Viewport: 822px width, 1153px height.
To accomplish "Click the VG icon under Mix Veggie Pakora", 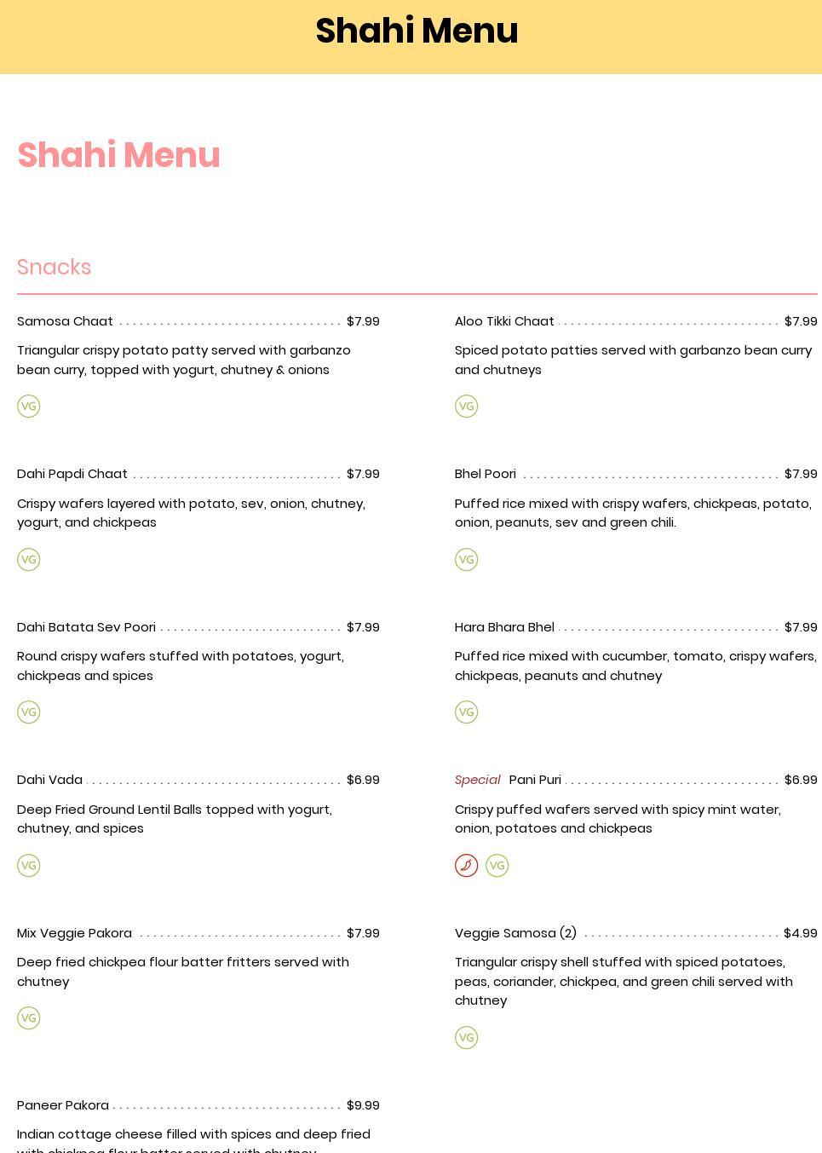I will 29,1018.
